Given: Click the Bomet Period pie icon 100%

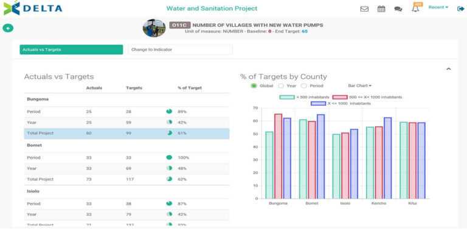Looking at the screenshot, I should click(x=169, y=157).
